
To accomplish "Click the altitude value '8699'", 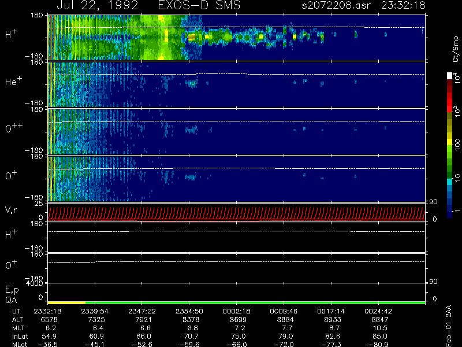I will (238, 320).
